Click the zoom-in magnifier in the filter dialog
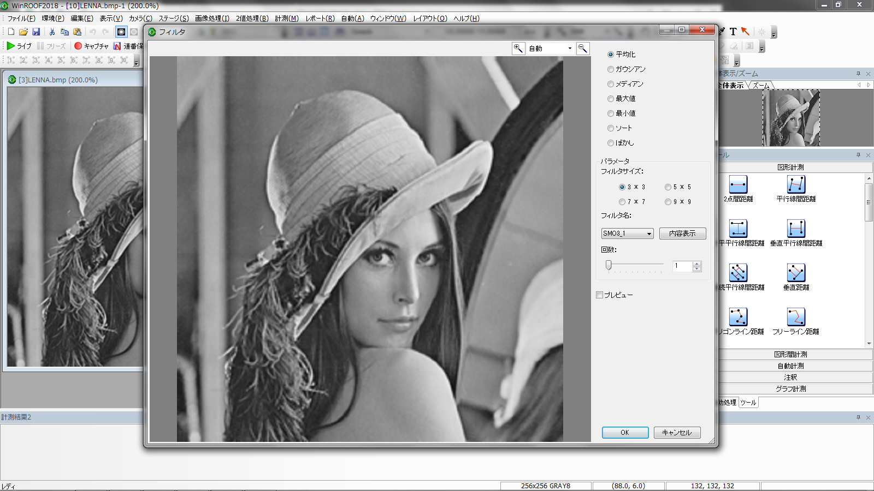Screen dimensions: 874x491 coord(518,49)
